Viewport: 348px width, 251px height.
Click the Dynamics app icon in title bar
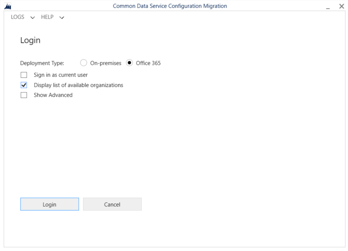coord(7,6)
